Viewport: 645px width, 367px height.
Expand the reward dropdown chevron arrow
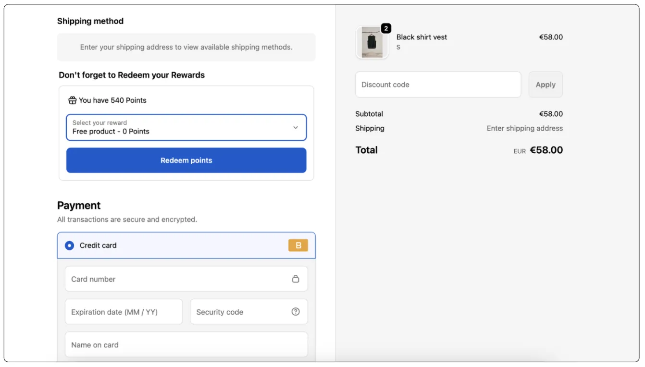point(296,127)
